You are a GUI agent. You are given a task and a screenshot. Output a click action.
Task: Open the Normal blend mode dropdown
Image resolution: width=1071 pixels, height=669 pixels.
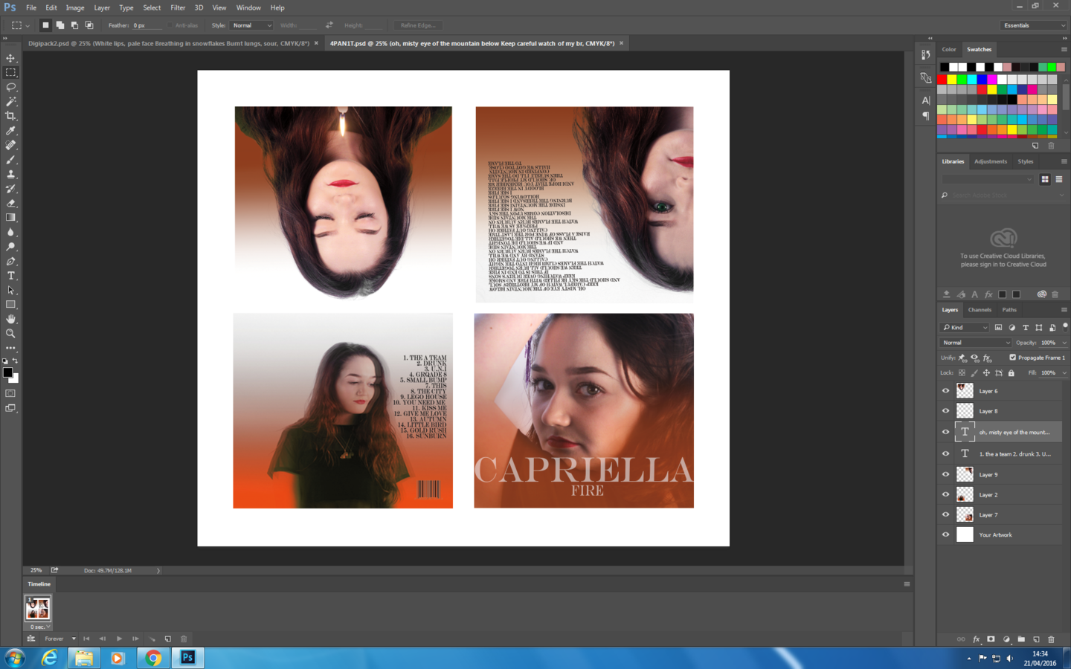point(976,343)
